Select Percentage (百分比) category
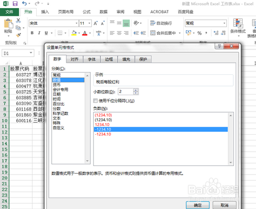 (x=59, y=104)
